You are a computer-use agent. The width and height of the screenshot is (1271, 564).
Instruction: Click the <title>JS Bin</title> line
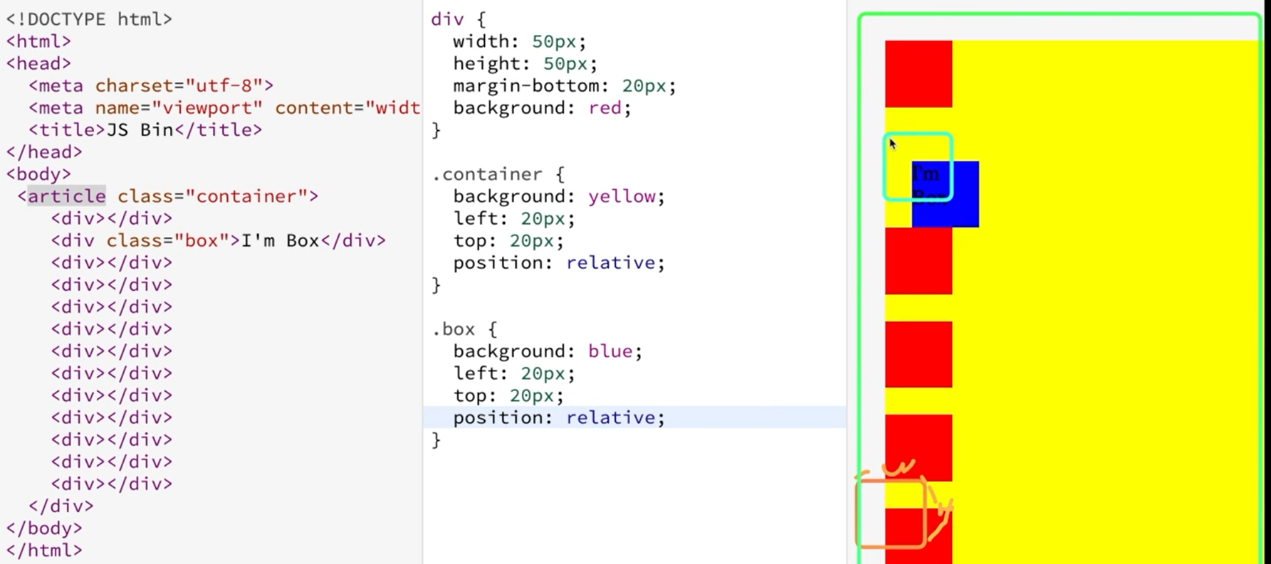(x=145, y=129)
